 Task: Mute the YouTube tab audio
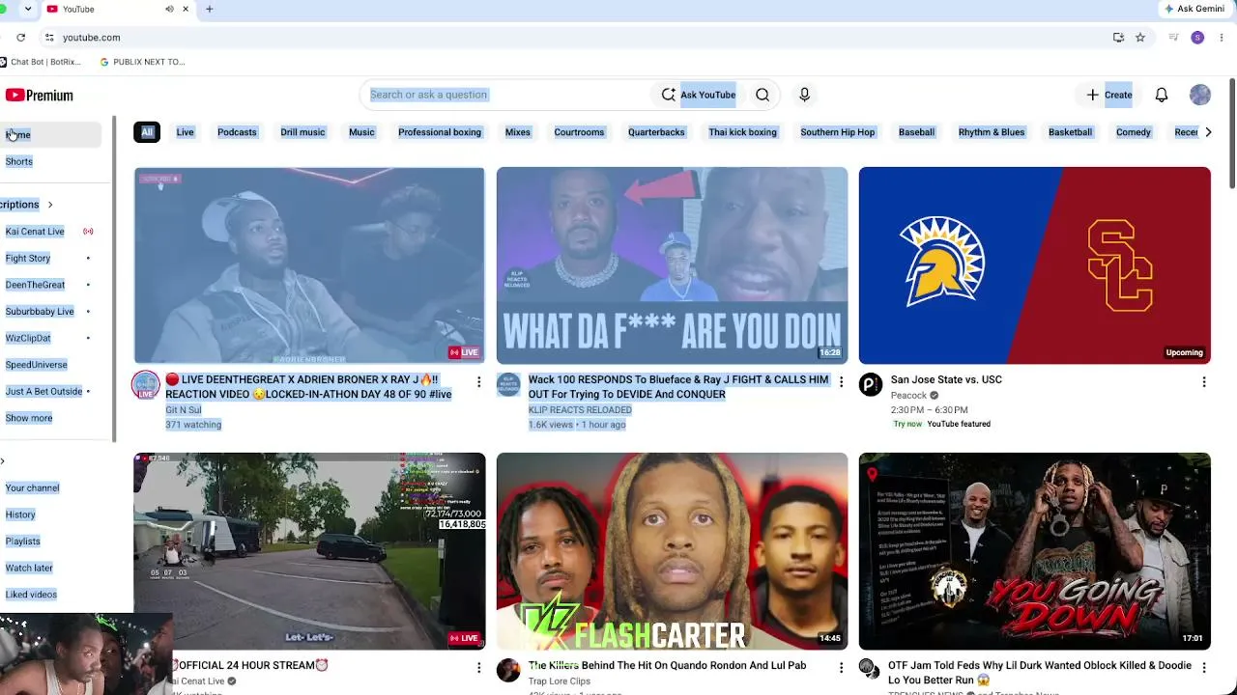pos(169,10)
